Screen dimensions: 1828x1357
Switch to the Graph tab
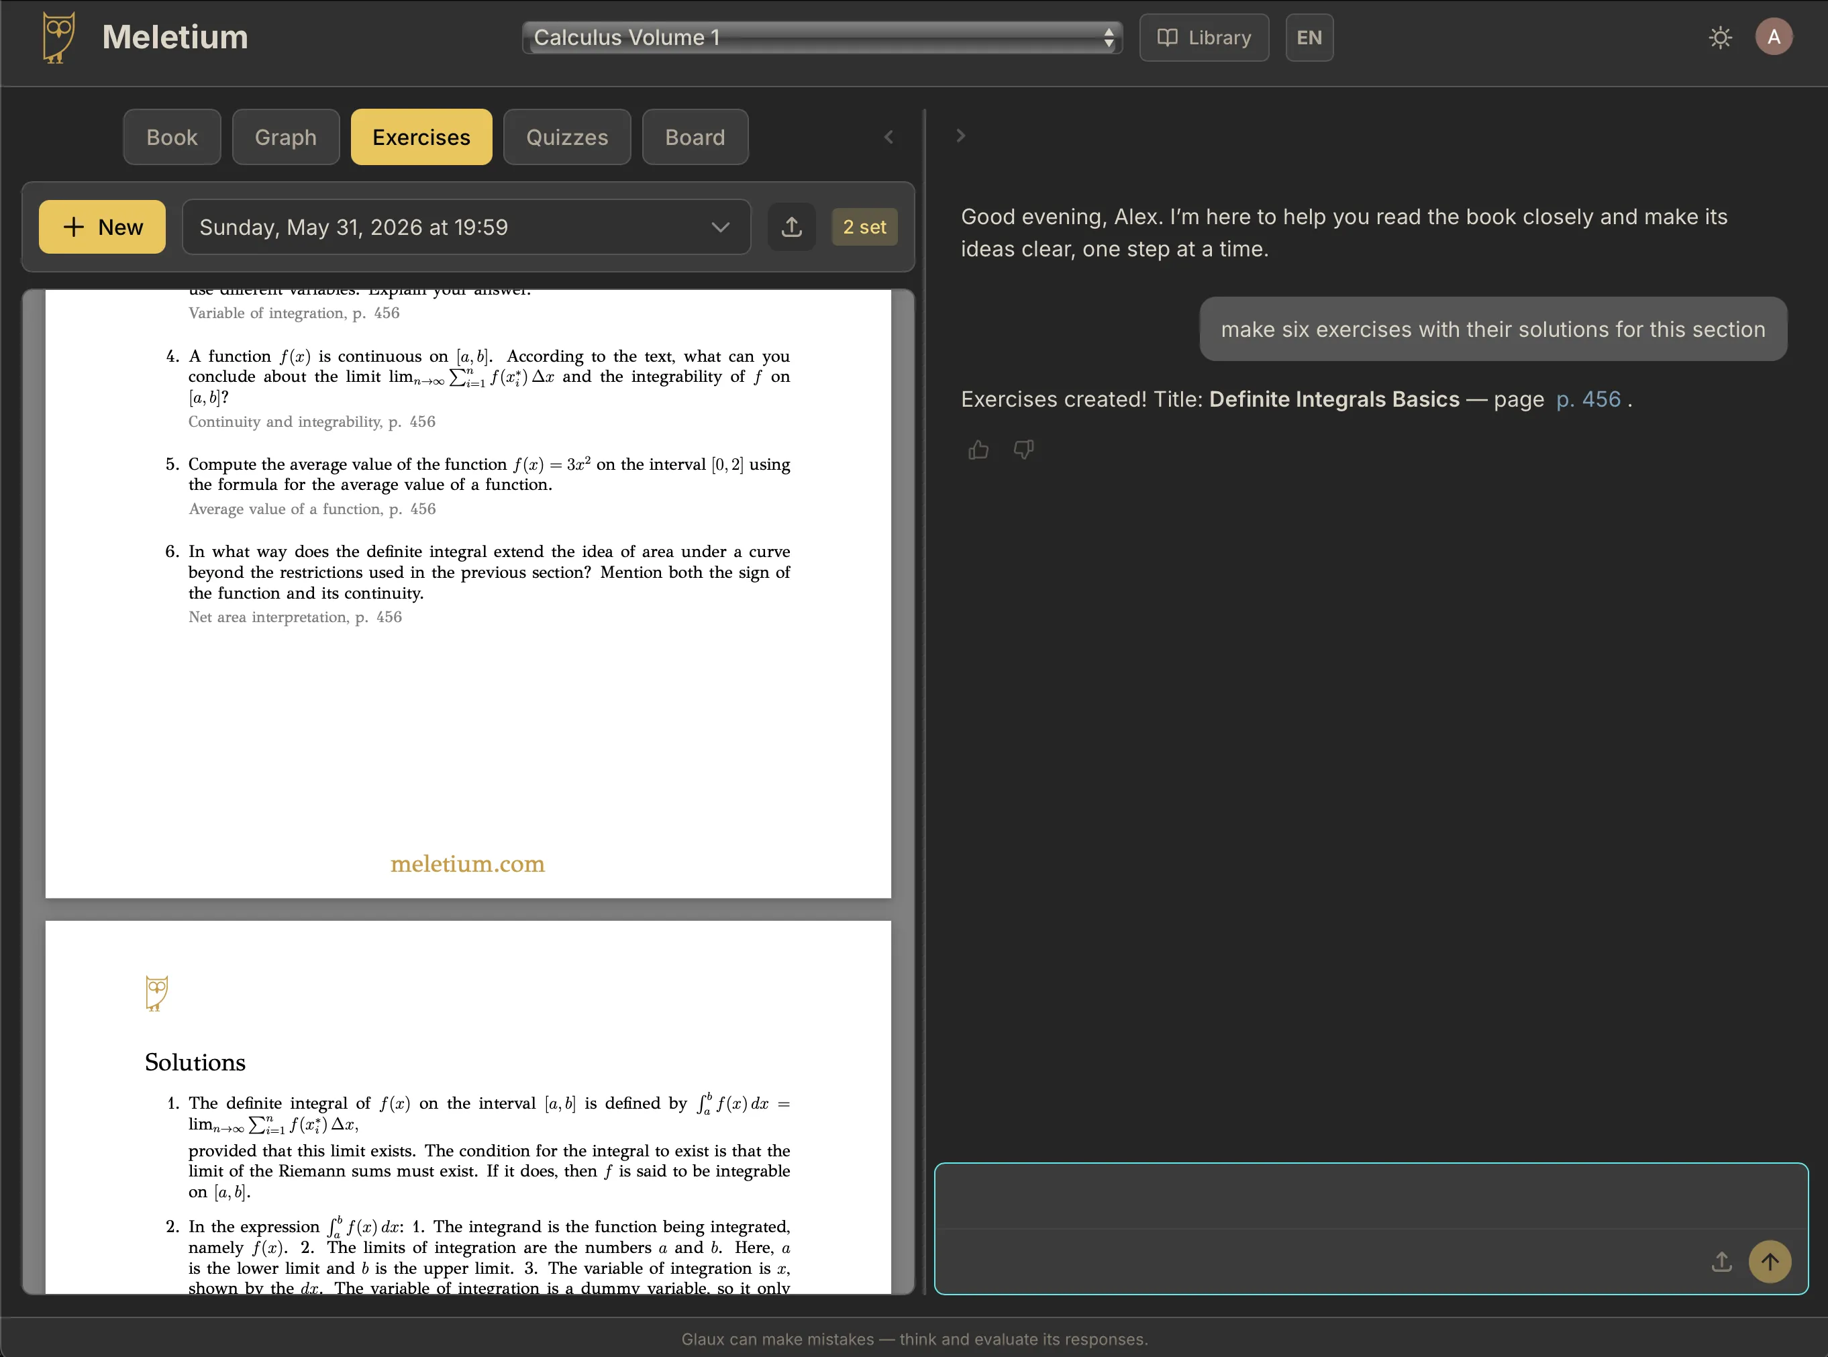(x=286, y=137)
